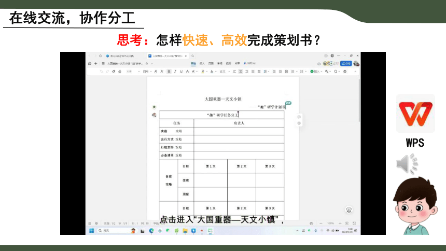Click zoom out minus in status bar
This screenshot has width=446, height=251.
(x=321, y=224)
